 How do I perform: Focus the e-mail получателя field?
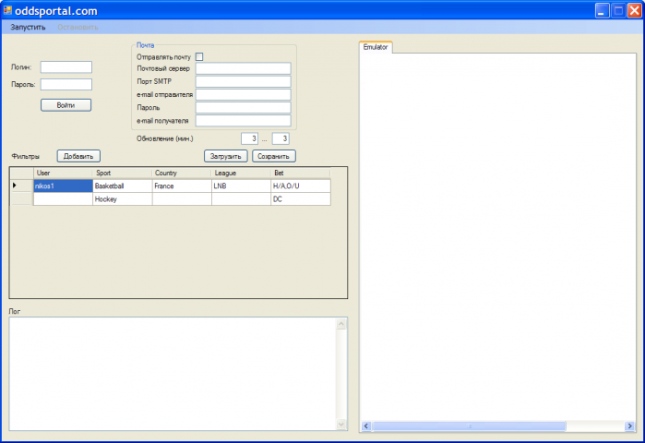coord(243,121)
